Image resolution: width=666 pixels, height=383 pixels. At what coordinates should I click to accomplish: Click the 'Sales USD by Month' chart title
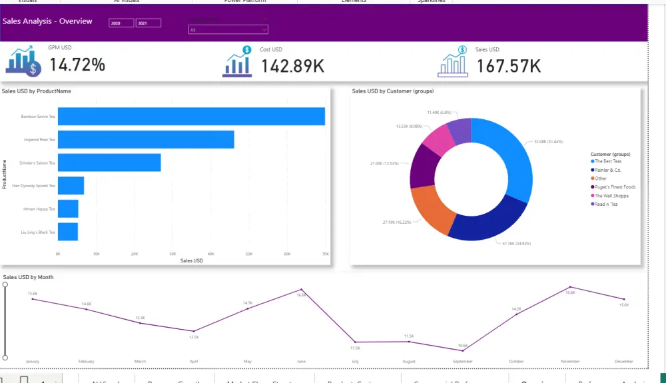pos(28,277)
